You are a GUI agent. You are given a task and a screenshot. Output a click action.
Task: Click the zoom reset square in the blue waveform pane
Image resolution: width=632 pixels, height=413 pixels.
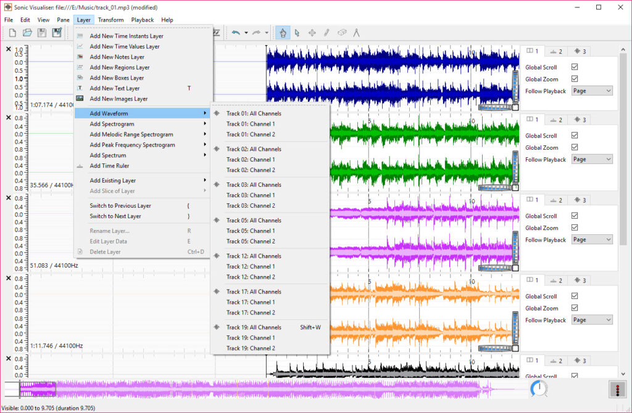[x=515, y=107]
